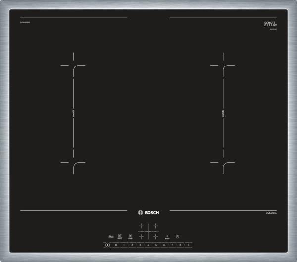This screenshot has height=262, width=297.
Task: Click the induction label text
Action: pos(270,213)
